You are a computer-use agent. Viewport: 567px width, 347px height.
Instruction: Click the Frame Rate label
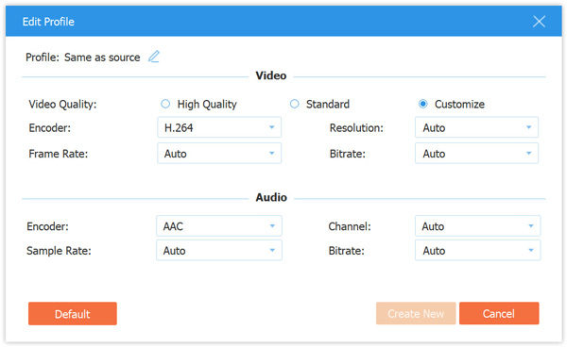pyautogui.click(x=59, y=154)
